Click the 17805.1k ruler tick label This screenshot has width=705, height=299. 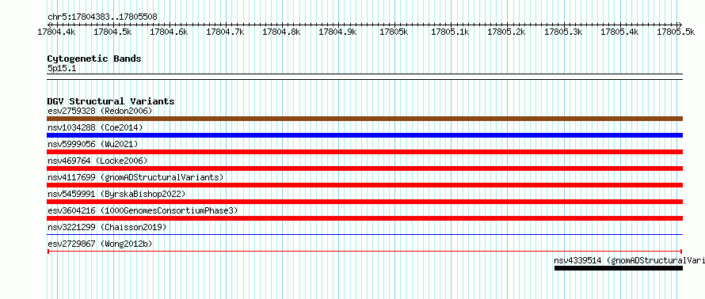[x=450, y=32]
